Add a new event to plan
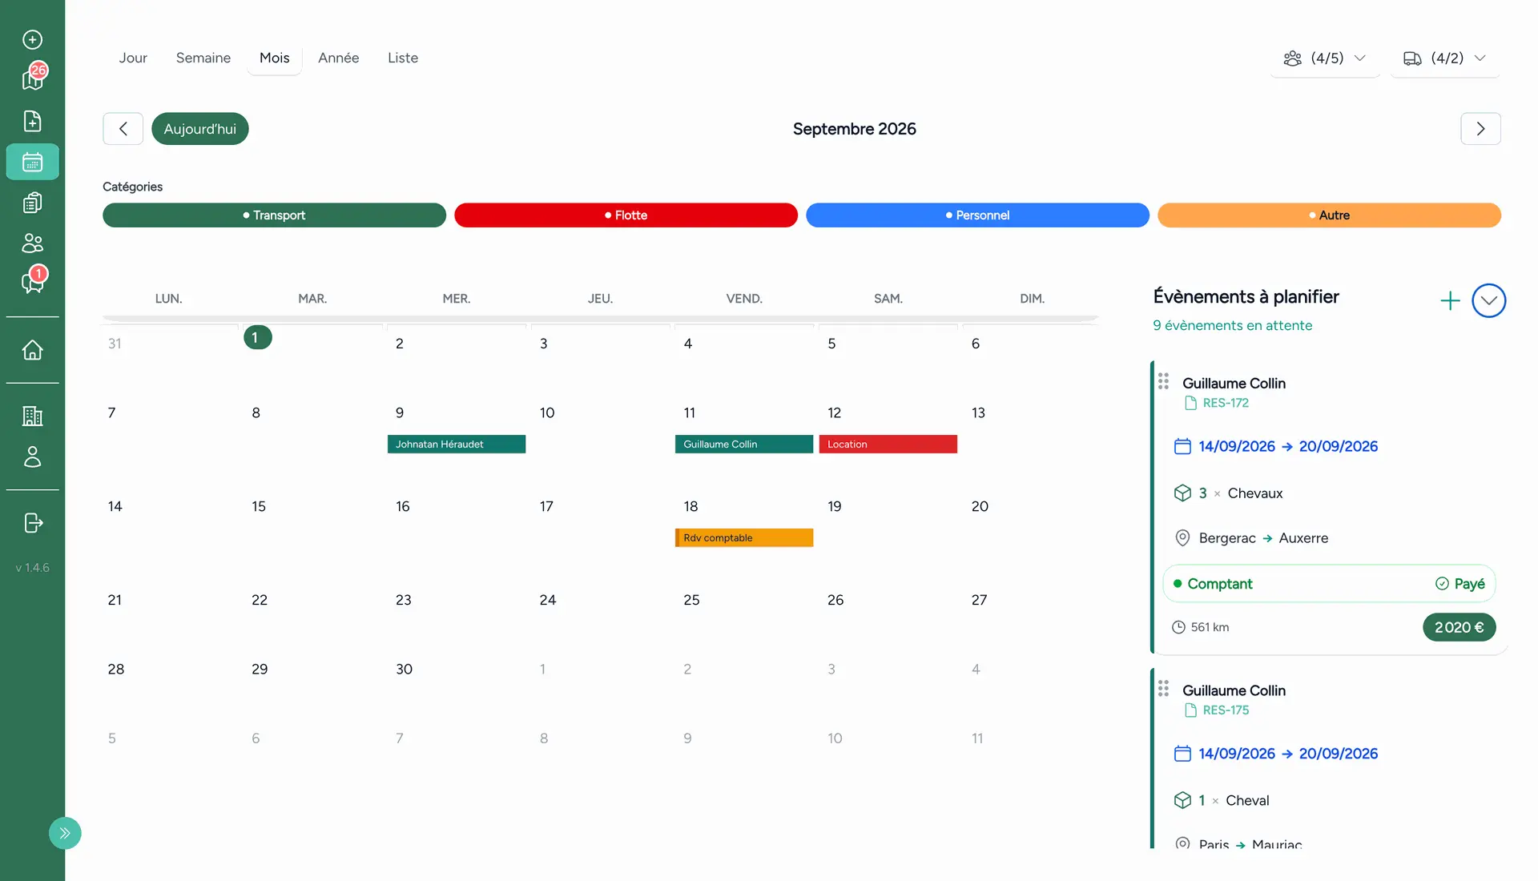1538x881 pixels. coord(1450,301)
